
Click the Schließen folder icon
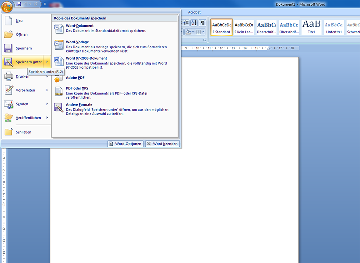pyautogui.click(x=9, y=132)
